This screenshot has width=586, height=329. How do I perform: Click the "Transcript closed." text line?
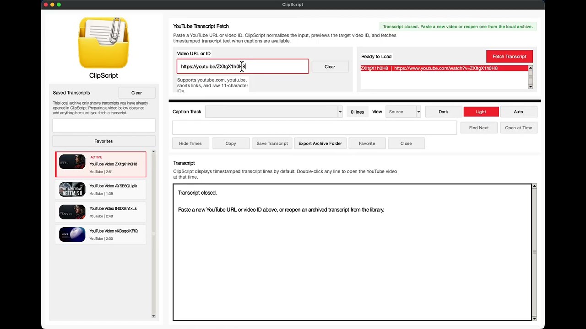coord(197,193)
